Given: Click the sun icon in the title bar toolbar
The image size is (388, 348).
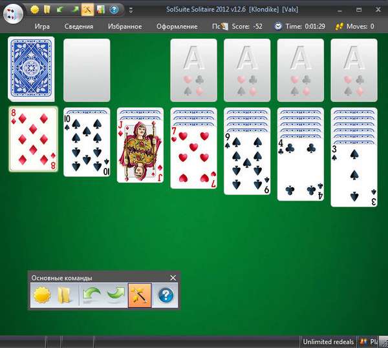Looking at the screenshot, I should click(35, 10).
